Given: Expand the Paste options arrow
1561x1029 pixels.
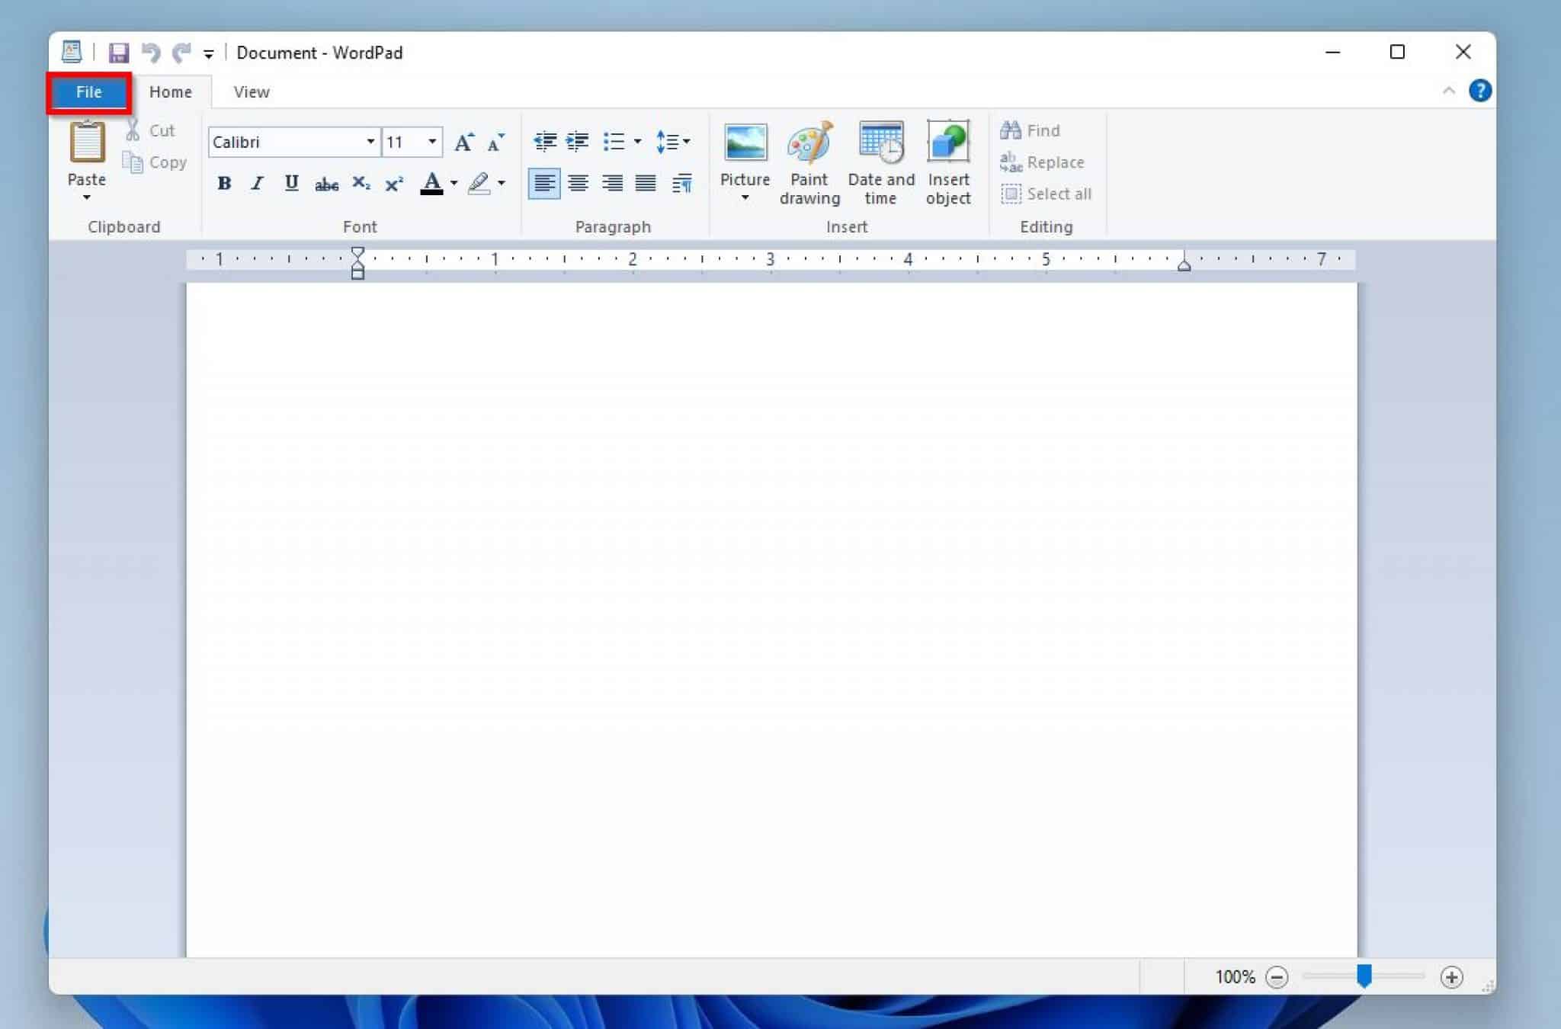Looking at the screenshot, I should [87, 197].
